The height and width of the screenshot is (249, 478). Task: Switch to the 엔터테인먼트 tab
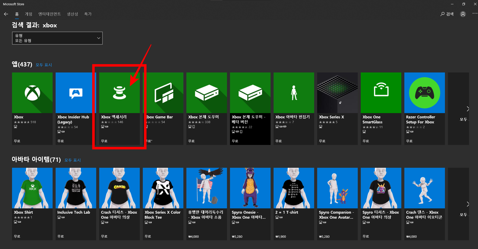tap(50, 14)
